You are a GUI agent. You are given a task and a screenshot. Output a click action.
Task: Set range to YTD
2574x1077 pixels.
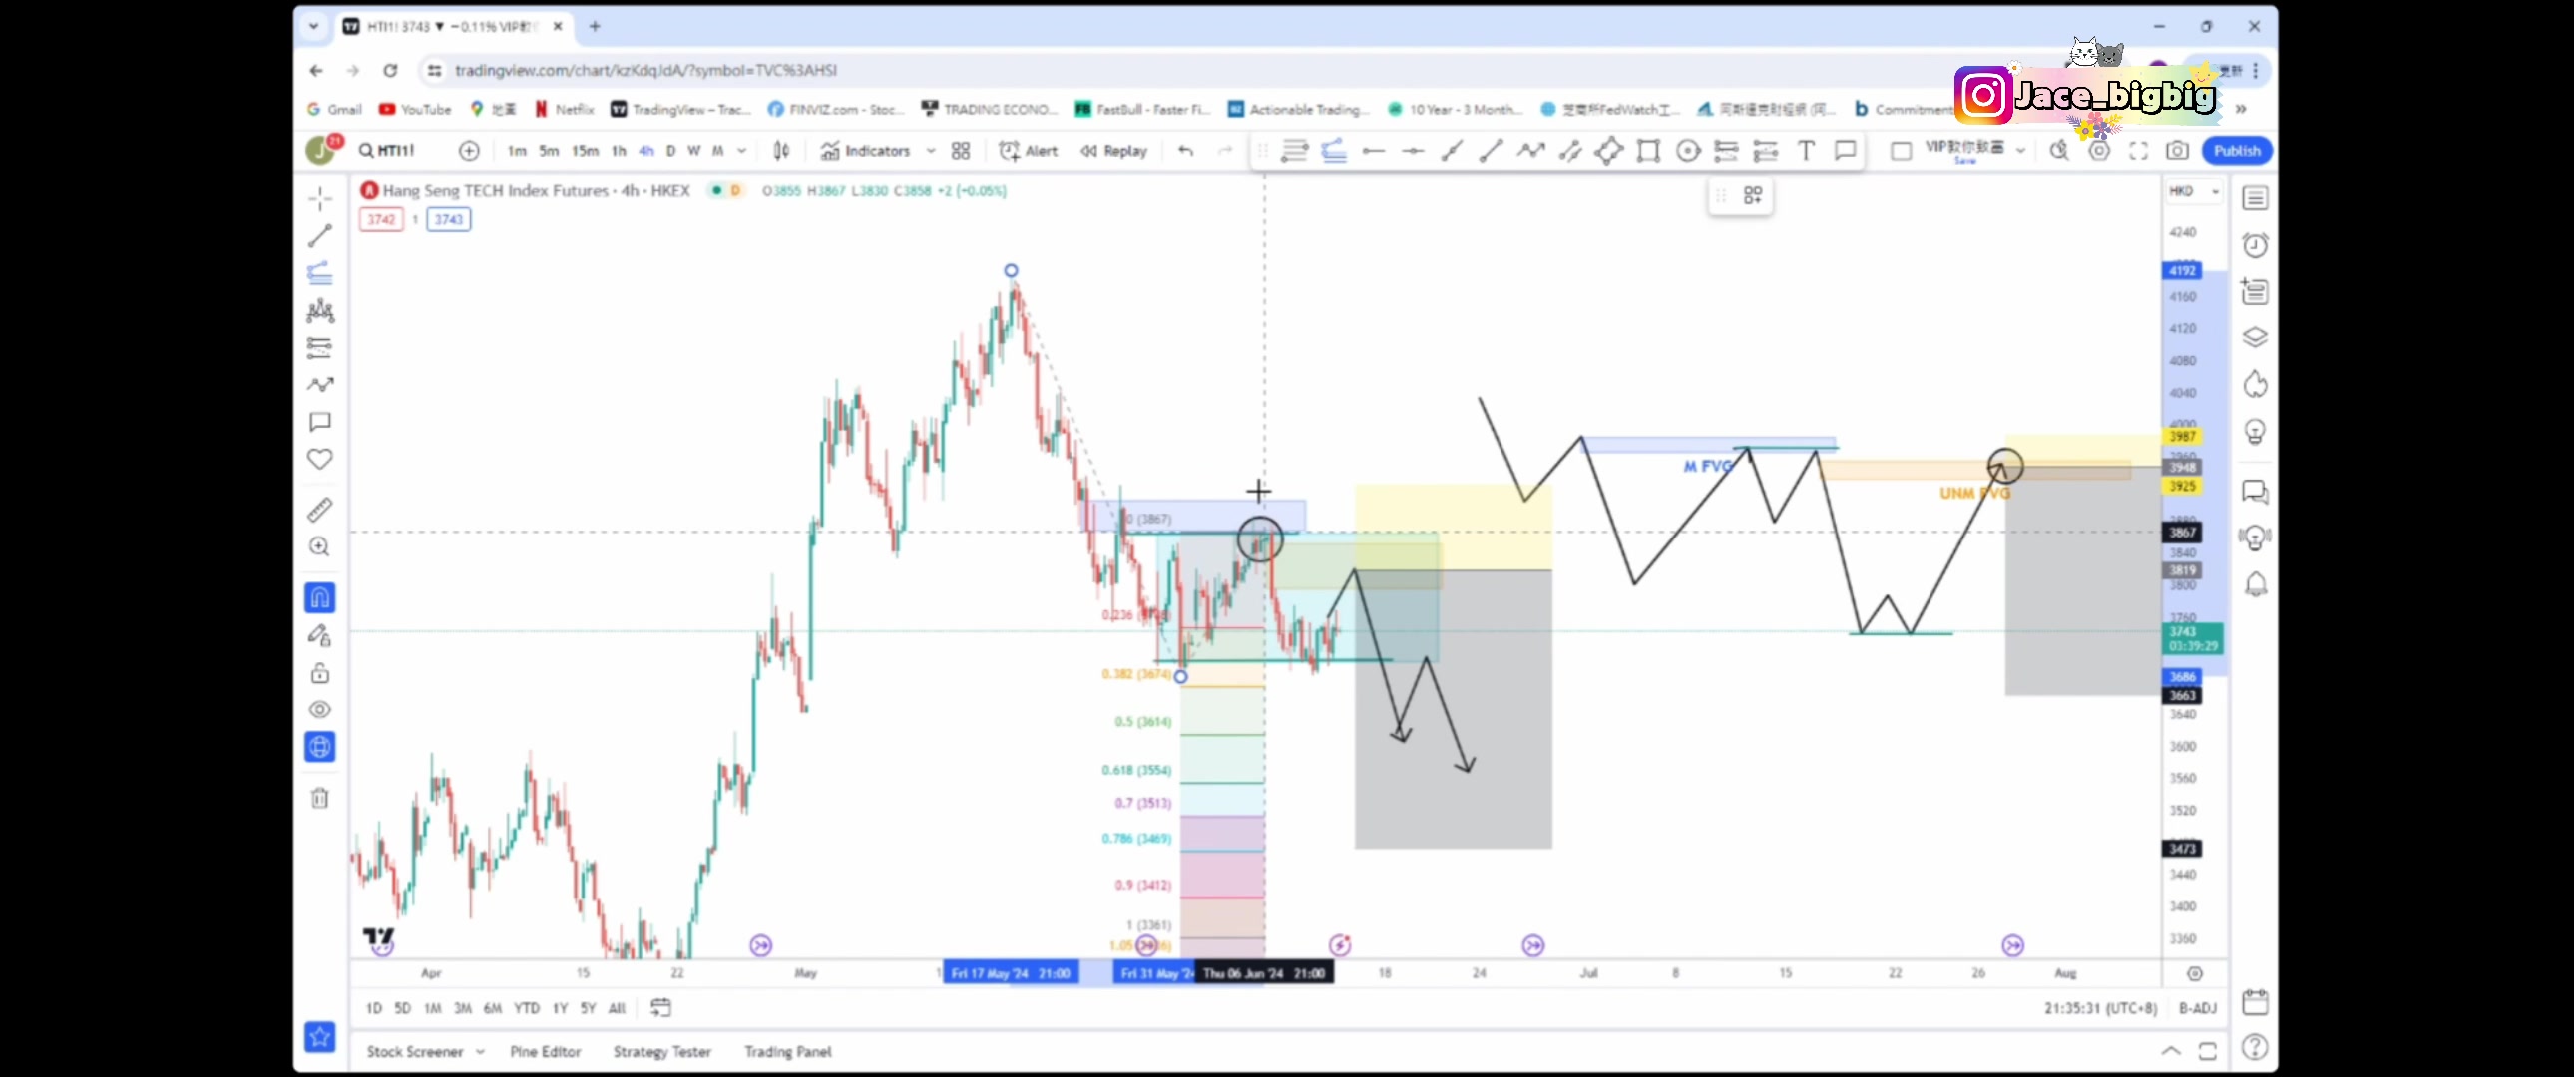tap(527, 1008)
